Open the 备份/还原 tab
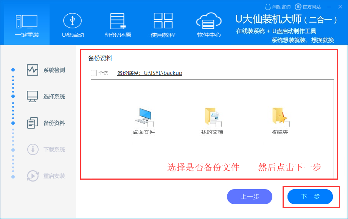This screenshot has height=219, width=348. (118, 25)
